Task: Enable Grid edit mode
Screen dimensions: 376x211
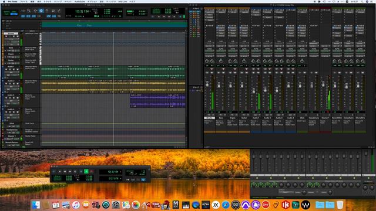Action: click(x=14, y=14)
